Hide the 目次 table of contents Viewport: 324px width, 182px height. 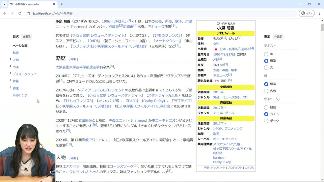(x=27, y=36)
